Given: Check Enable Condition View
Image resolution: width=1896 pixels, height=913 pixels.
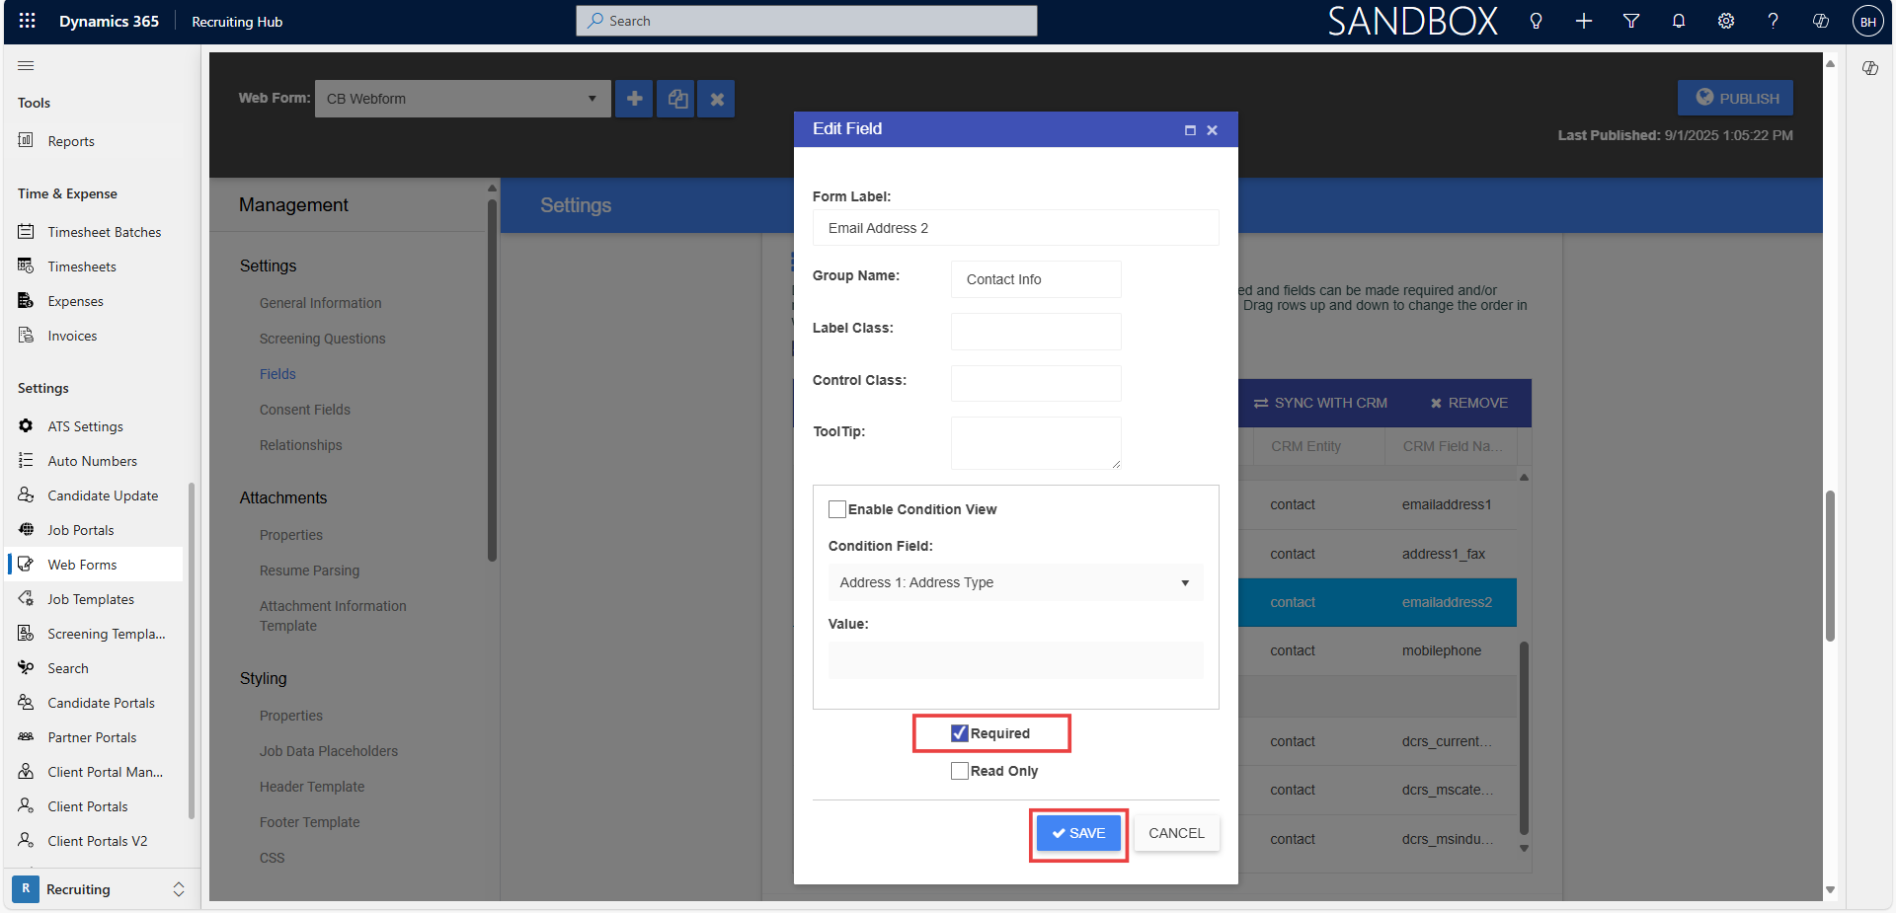Looking at the screenshot, I should pyautogui.click(x=837, y=508).
